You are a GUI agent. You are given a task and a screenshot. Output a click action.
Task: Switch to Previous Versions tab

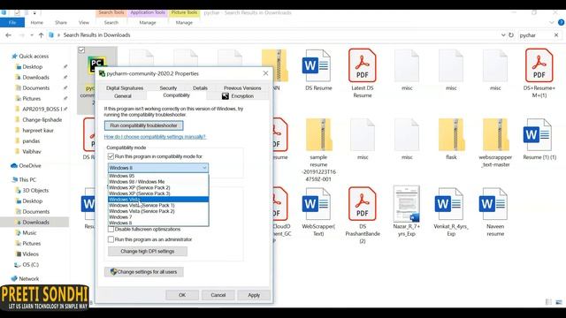point(242,88)
